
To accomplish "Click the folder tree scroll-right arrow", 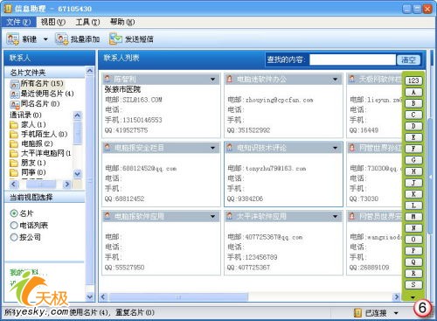I will (67, 185).
